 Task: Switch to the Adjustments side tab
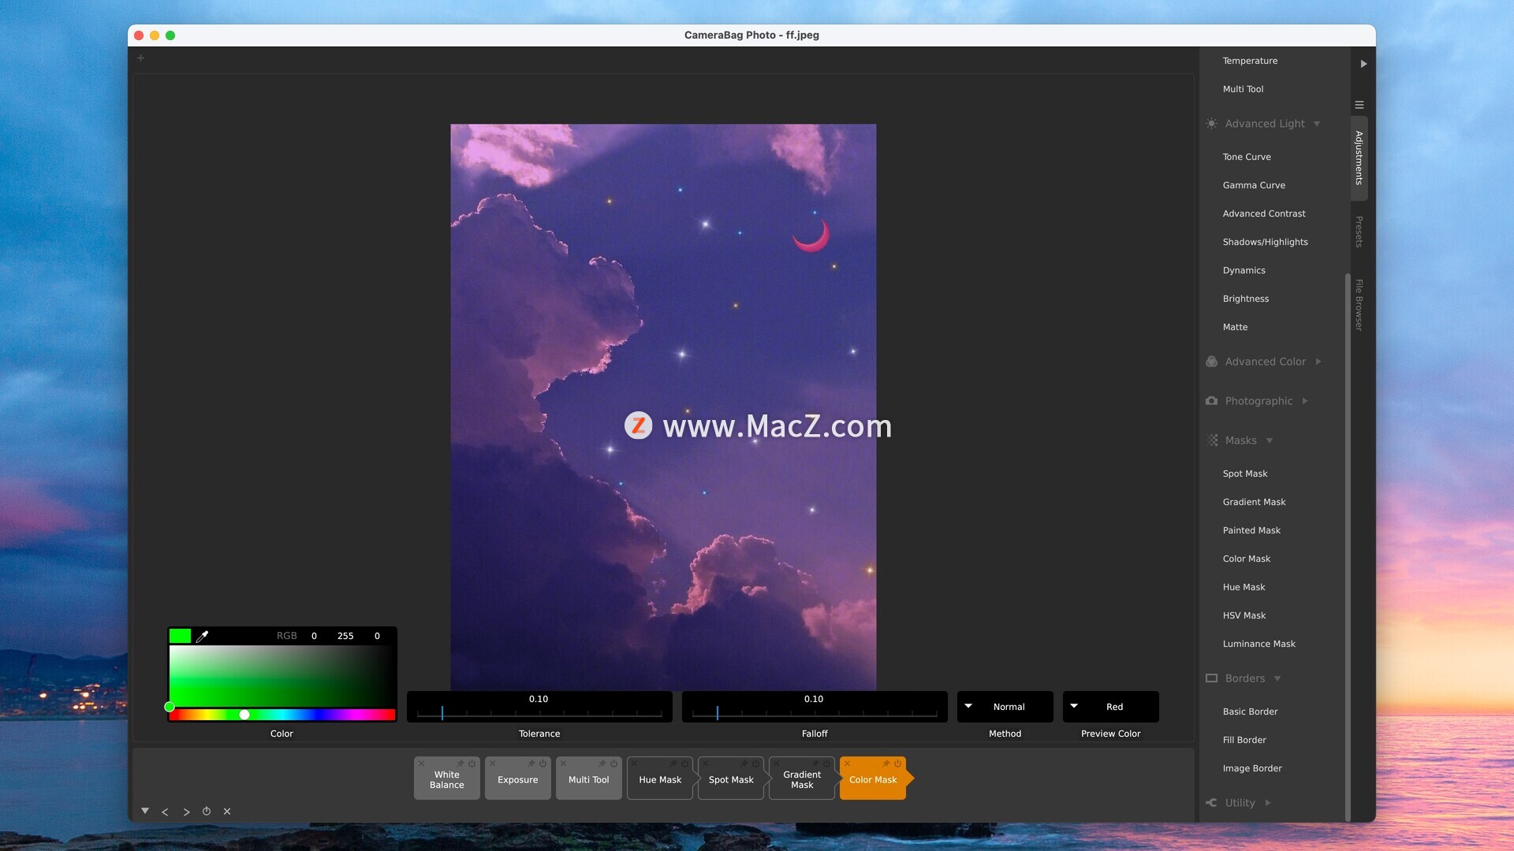pos(1359,158)
